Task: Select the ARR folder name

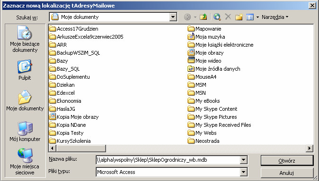Action: tap(62, 45)
